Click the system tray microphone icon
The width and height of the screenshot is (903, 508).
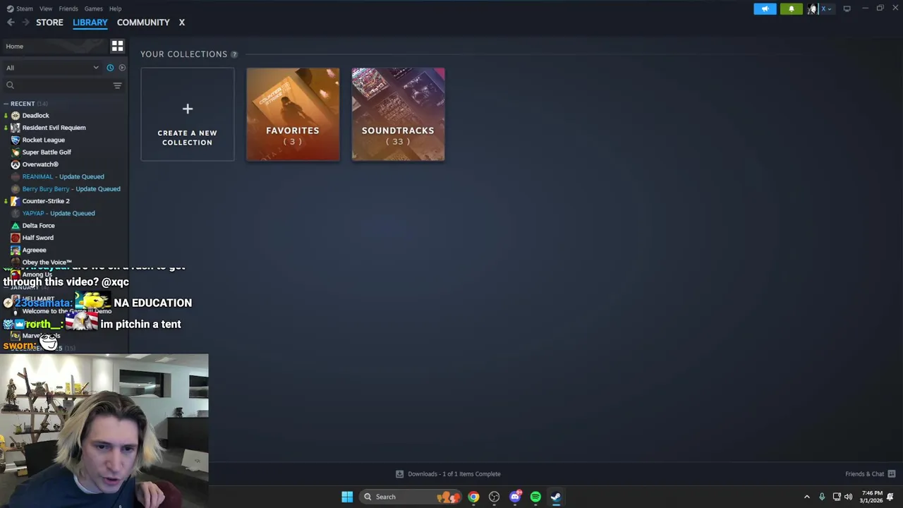pos(822,497)
